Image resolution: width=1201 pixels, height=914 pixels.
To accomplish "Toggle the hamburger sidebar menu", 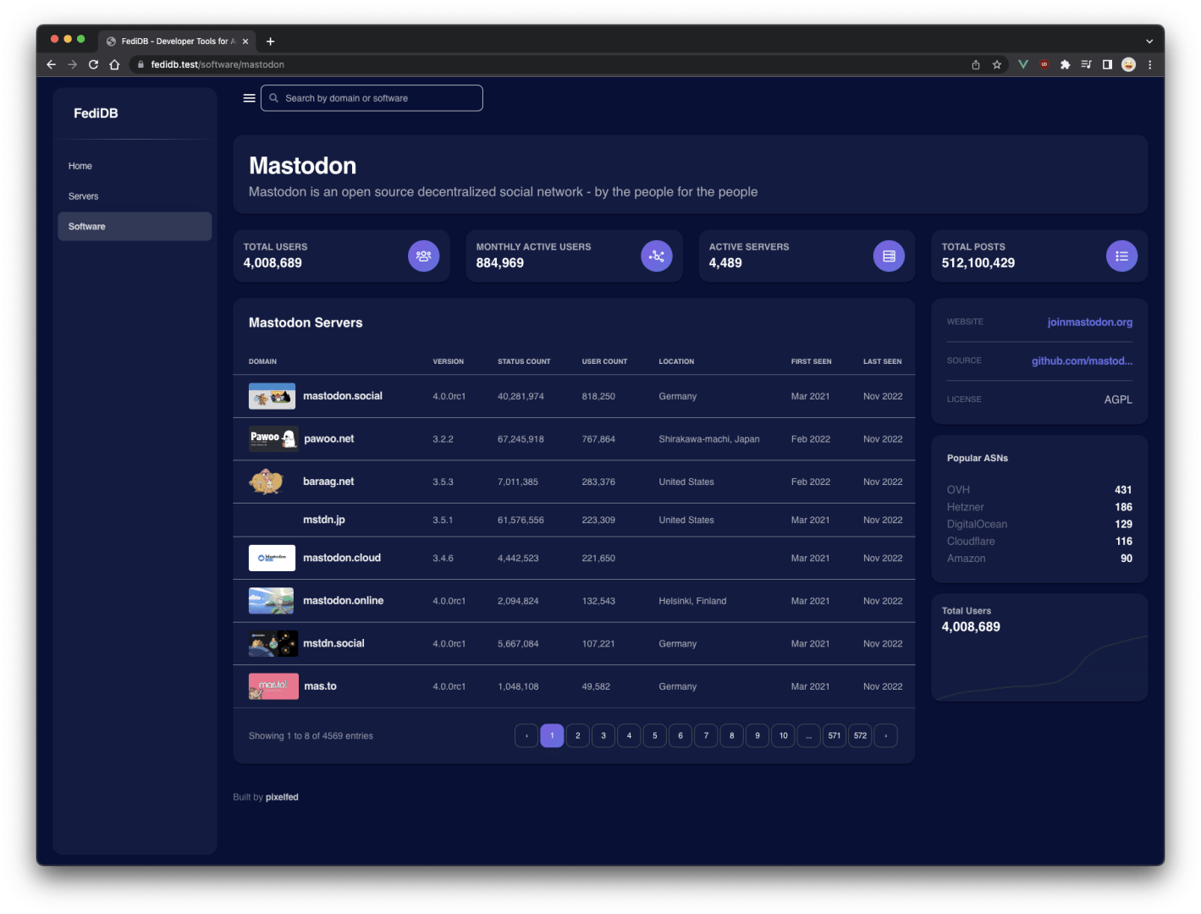I will pos(249,98).
